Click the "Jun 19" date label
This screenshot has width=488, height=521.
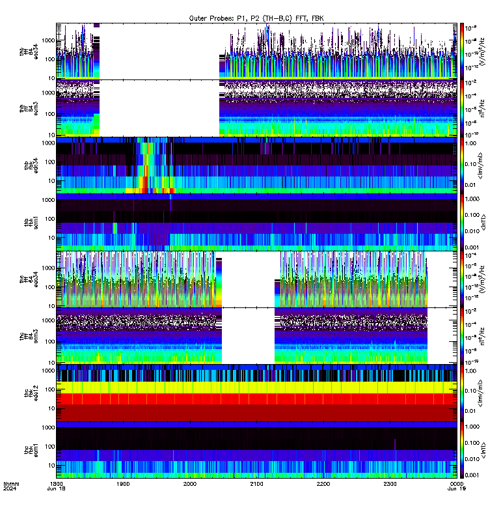point(457,489)
